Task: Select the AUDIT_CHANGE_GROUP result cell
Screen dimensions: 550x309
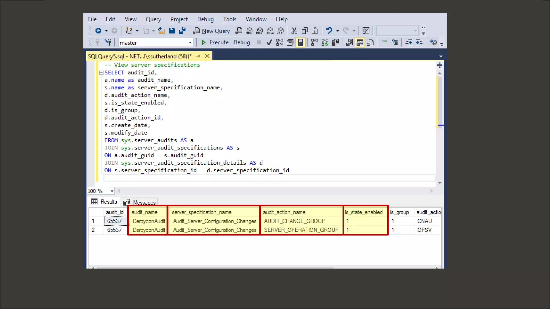Action: click(294, 221)
